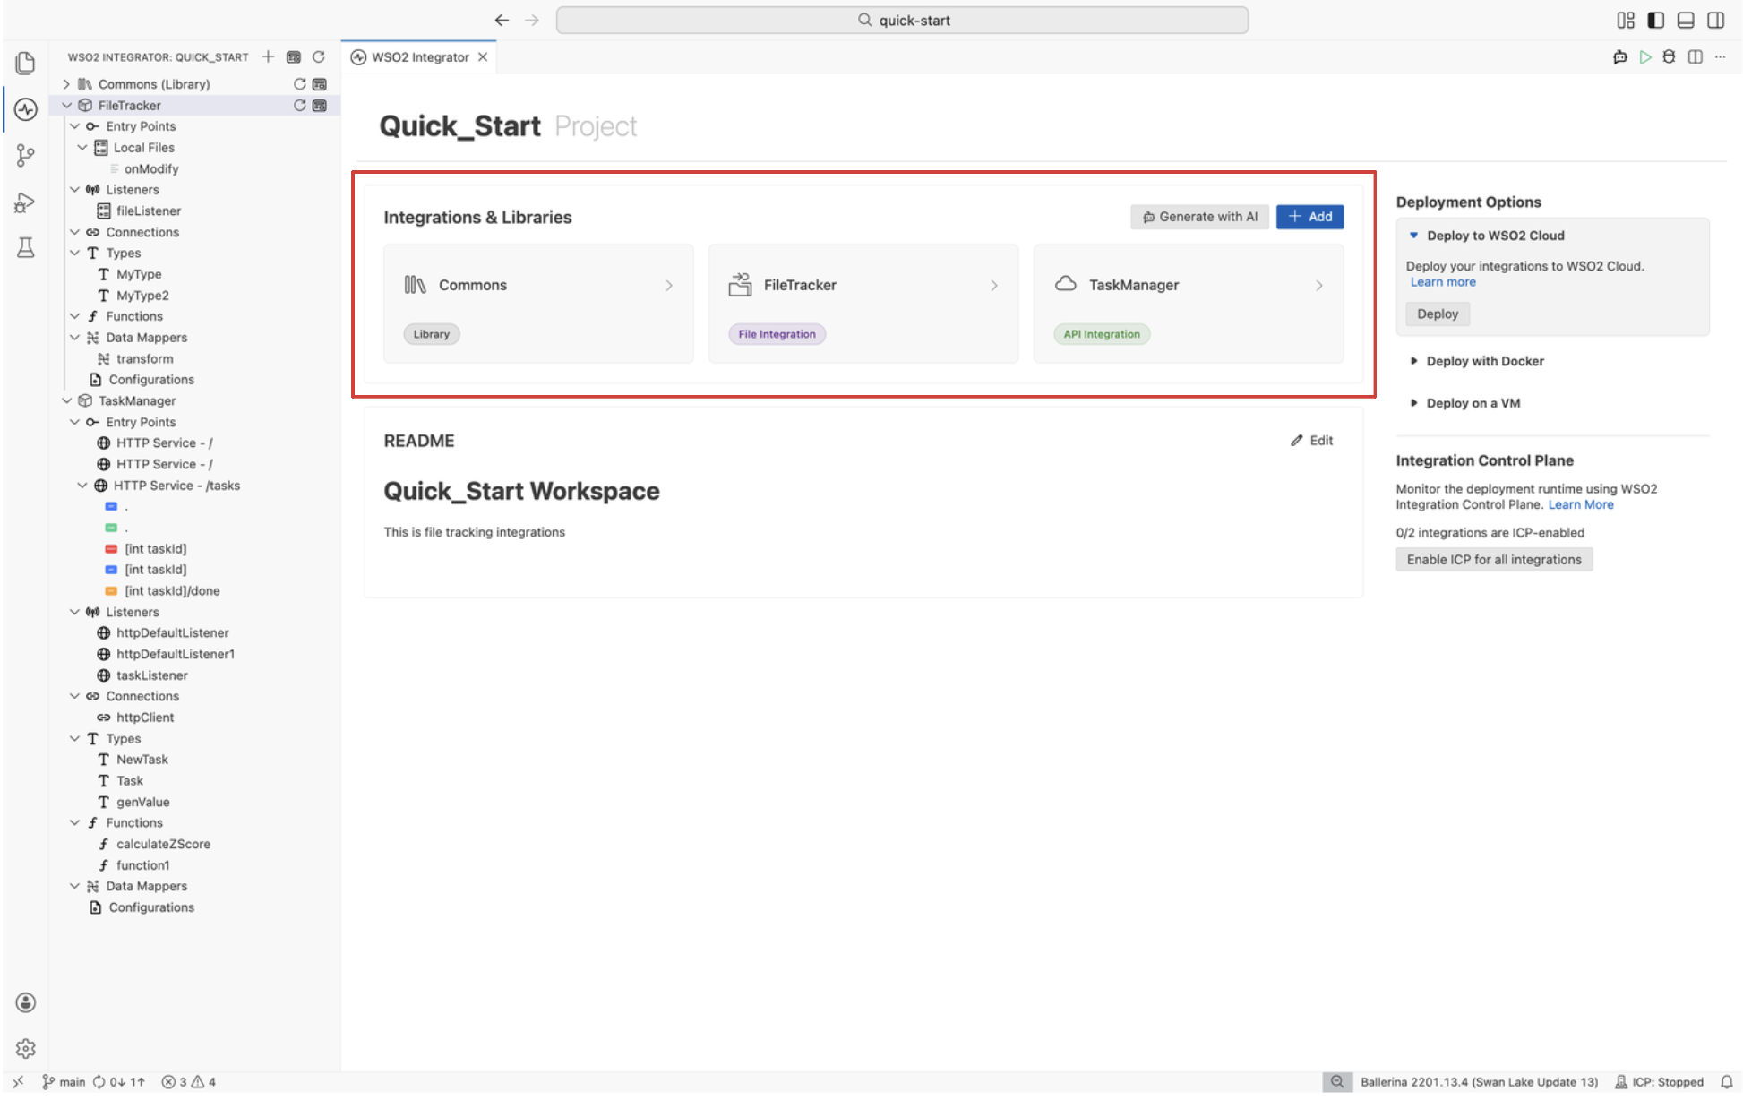Click the Customize Layout icon
Image resolution: width=1743 pixels, height=1100 pixels.
click(1626, 20)
